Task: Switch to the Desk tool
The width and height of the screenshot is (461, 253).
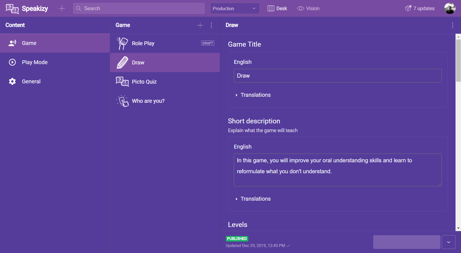Action: (x=277, y=8)
